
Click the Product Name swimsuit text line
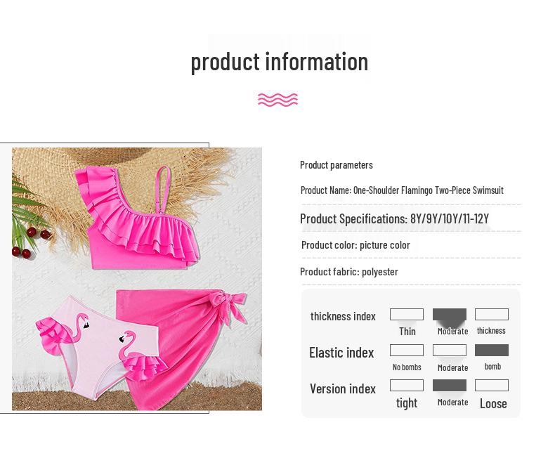402,190
